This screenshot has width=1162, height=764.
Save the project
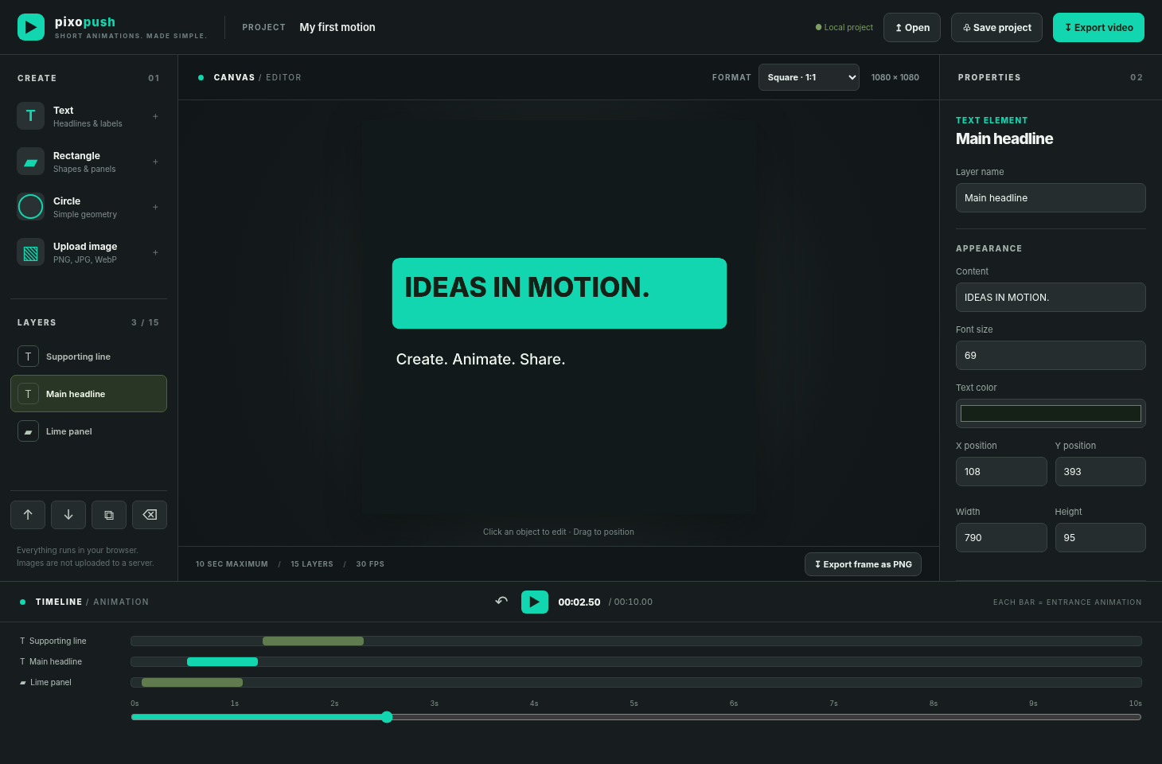point(996,27)
